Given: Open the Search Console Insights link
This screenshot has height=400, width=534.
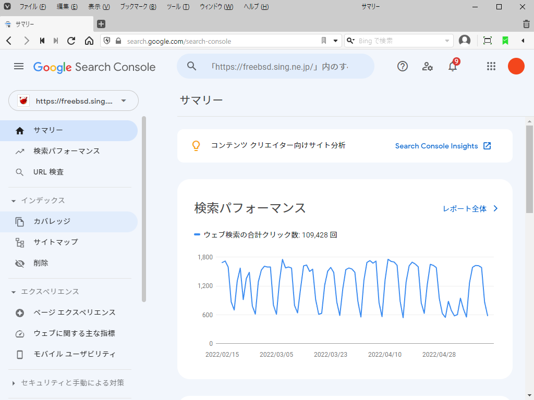Looking at the screenshot, I should pyautogui.click(x=443, y=146).
